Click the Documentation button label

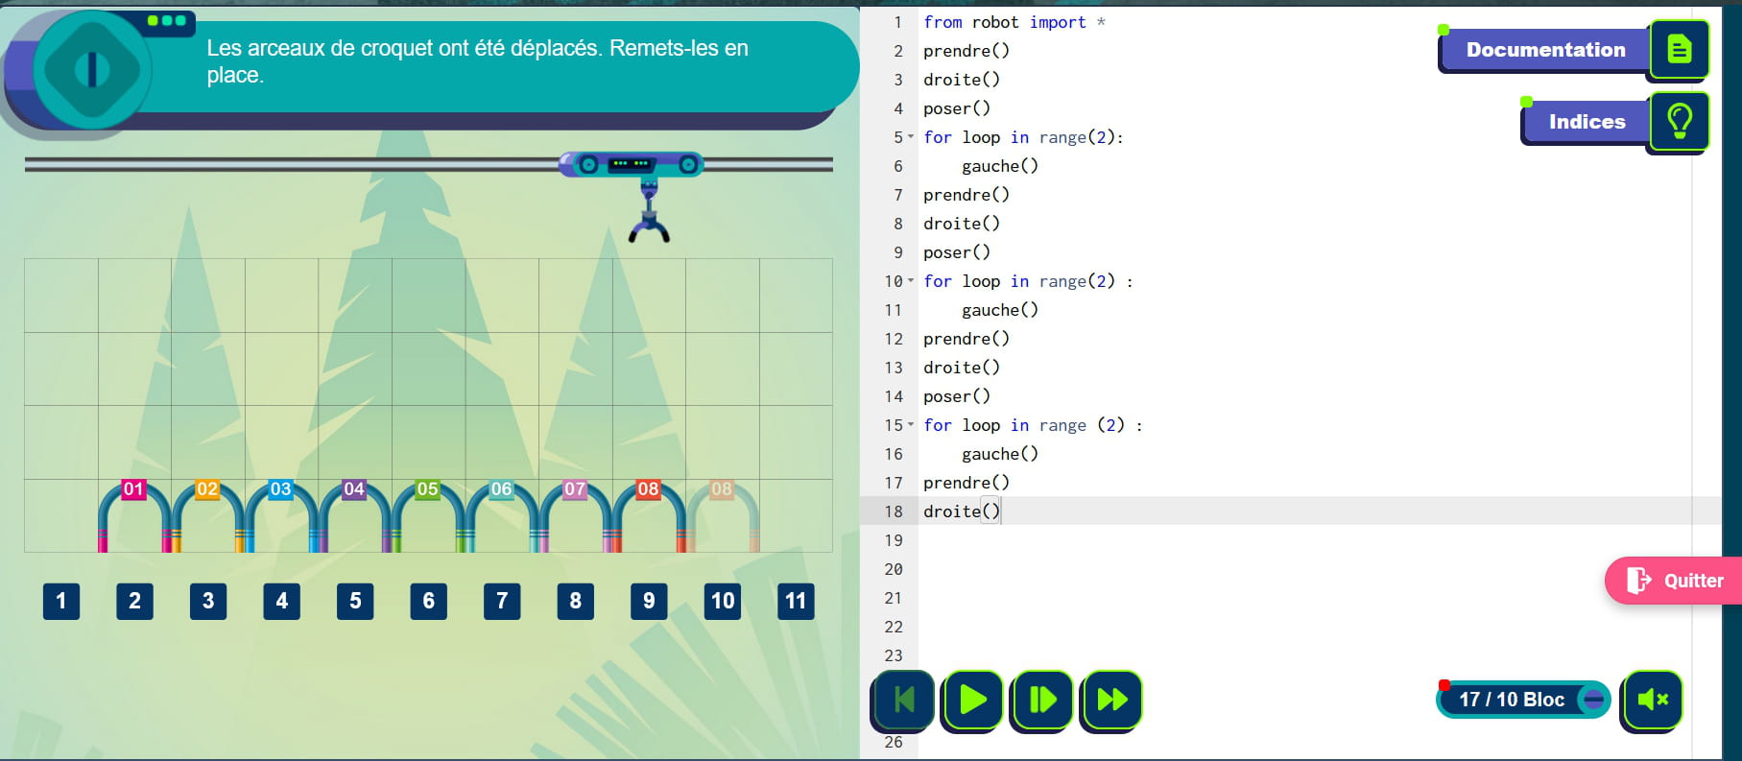1544,50
